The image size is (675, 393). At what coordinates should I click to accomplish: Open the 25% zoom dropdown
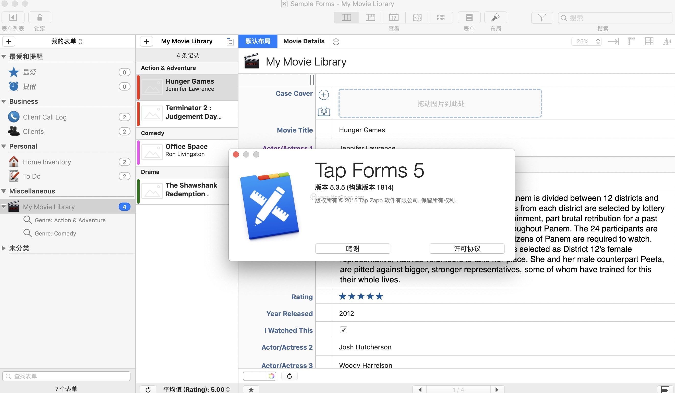coord(586,42)
